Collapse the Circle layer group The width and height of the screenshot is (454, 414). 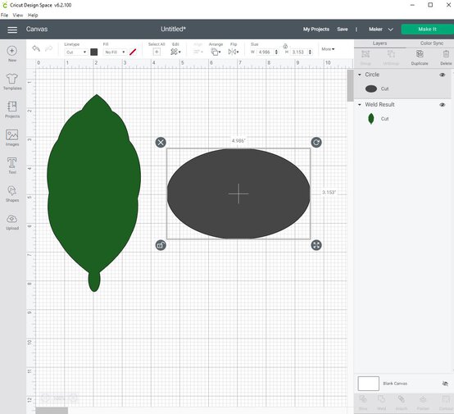tap(359, 75)
